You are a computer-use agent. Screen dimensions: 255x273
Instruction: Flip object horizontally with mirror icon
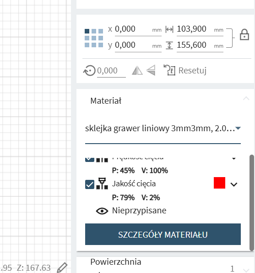(137, 71)
